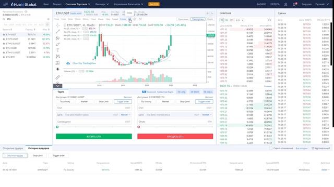
Task: Click the 3X Long button
Action: click(x=182, y=92)
